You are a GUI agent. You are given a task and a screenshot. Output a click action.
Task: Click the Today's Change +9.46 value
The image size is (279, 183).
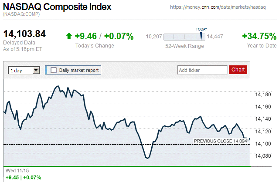pos(85,36)
